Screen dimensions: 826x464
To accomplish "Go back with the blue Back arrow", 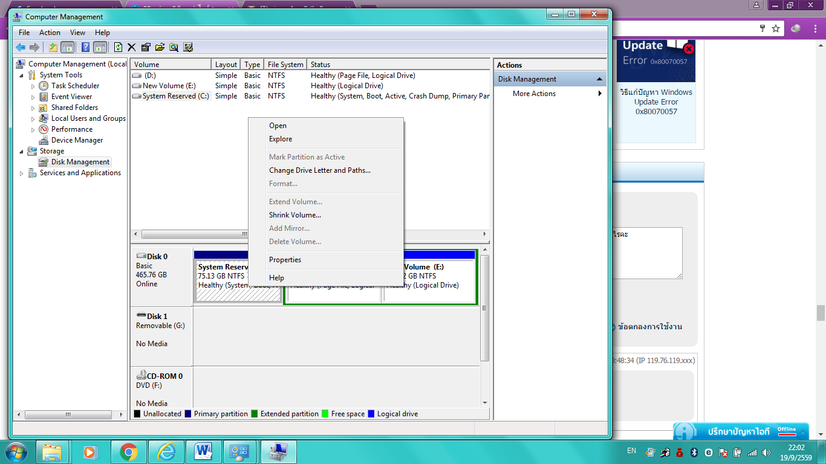I will [21, 47].
